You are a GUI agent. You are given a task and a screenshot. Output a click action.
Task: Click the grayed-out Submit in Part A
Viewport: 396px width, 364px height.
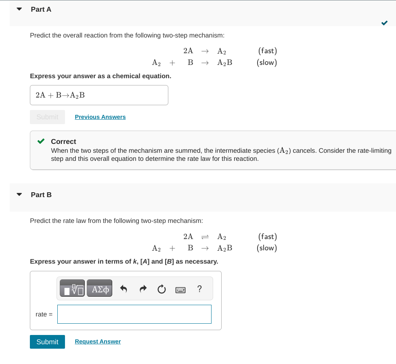(47, 117)
